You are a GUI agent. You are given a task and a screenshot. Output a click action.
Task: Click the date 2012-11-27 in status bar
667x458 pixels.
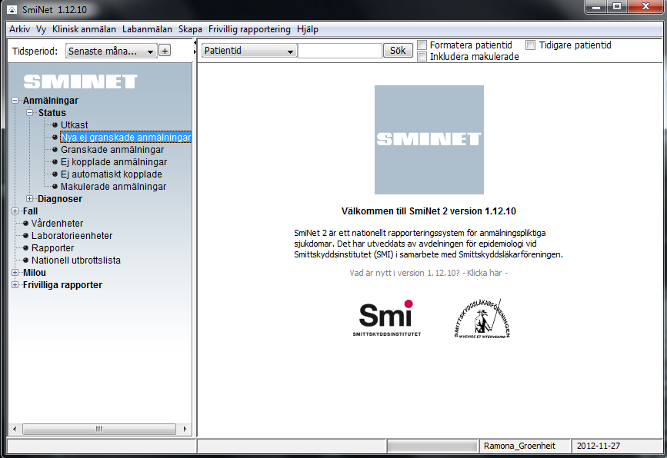pos(598,446)
